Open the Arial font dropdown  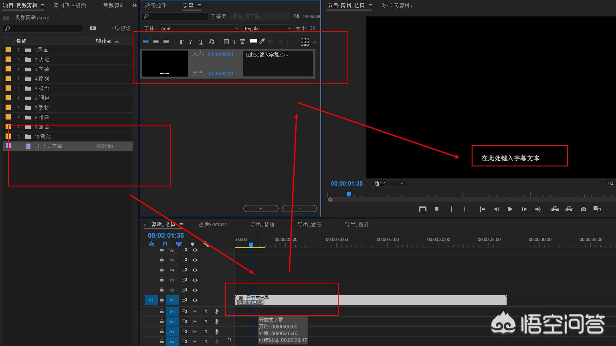(x=199, y=28)
